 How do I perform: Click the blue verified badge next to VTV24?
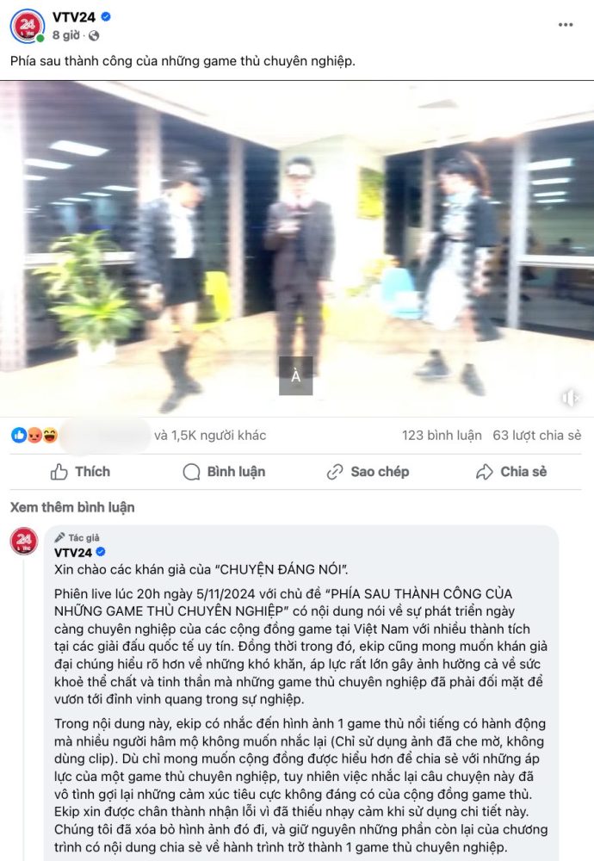click(x=106, y=17)
